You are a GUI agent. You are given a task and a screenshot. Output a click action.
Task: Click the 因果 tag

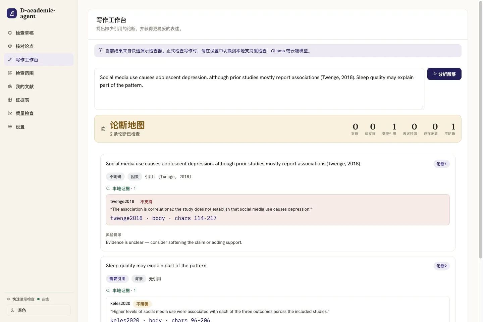tap(135, 177)
